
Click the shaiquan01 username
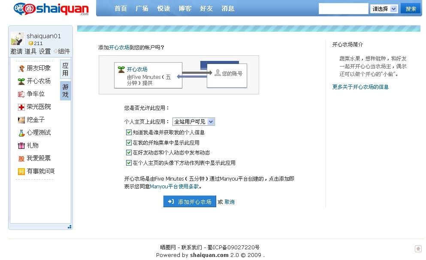coord(44,36)
